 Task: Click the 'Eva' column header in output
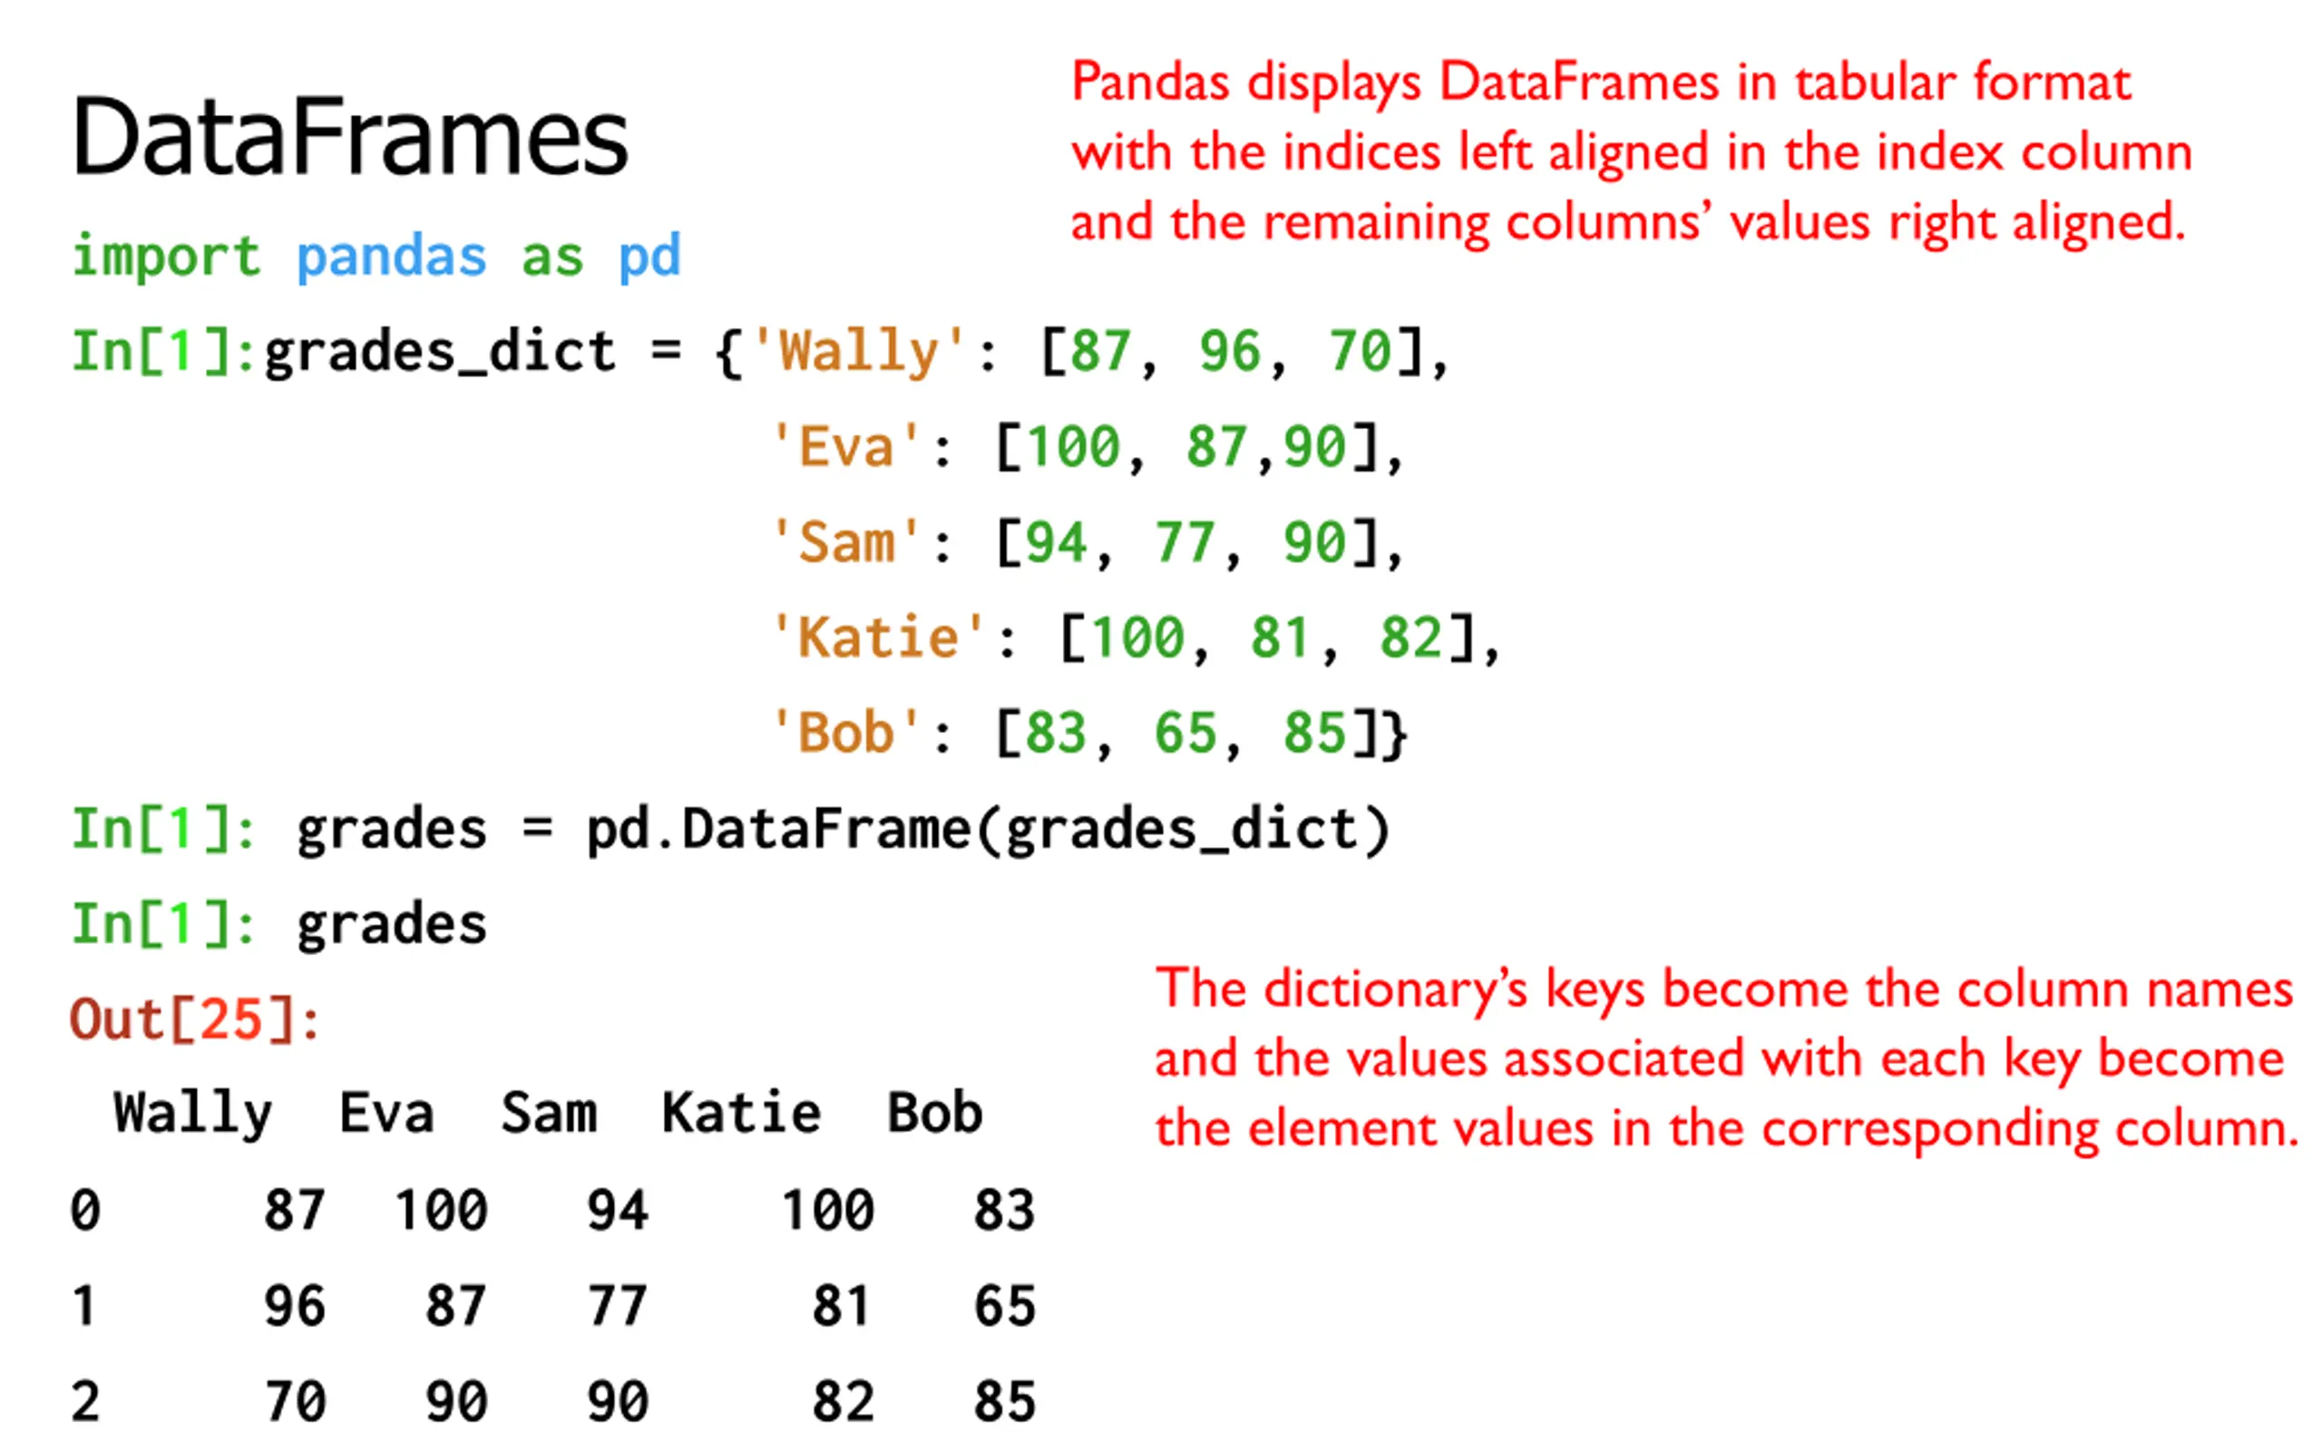[x=386, y=1115]
